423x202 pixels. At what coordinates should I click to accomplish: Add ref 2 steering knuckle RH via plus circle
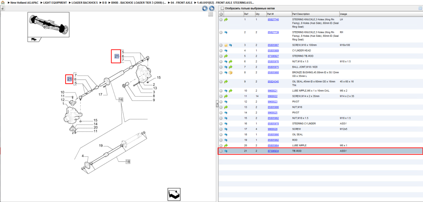[221, 32]
